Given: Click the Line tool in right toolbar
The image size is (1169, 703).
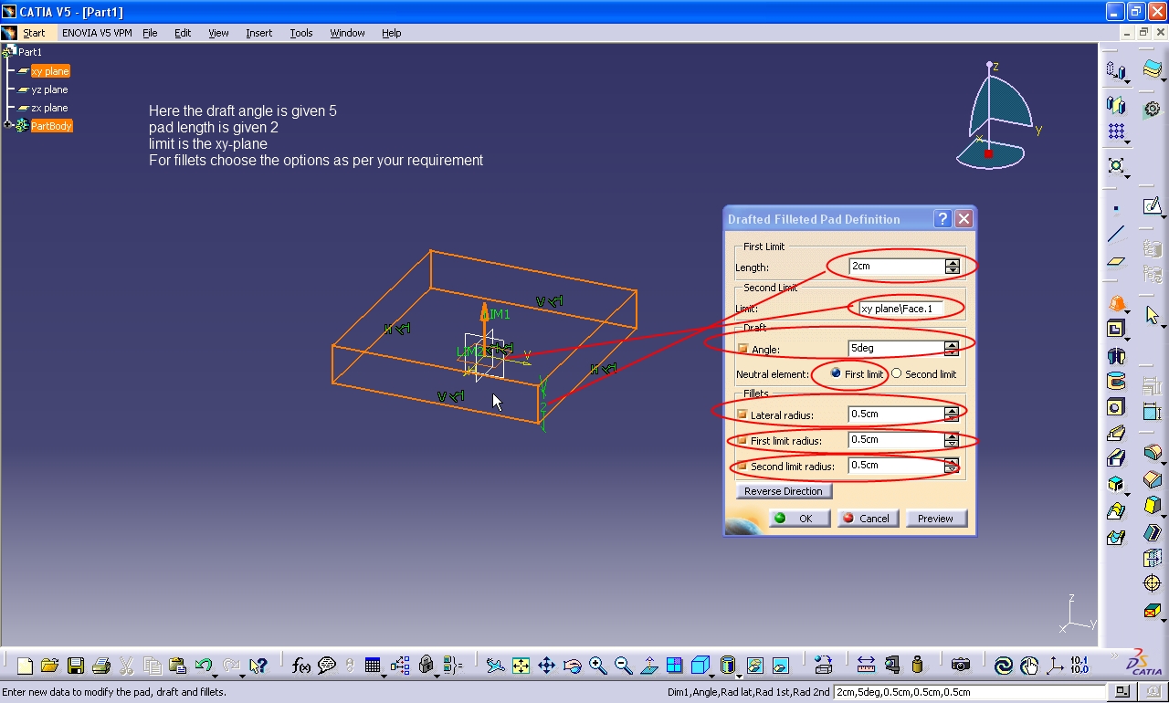Looking at the screenshot, I should 1116,235.
